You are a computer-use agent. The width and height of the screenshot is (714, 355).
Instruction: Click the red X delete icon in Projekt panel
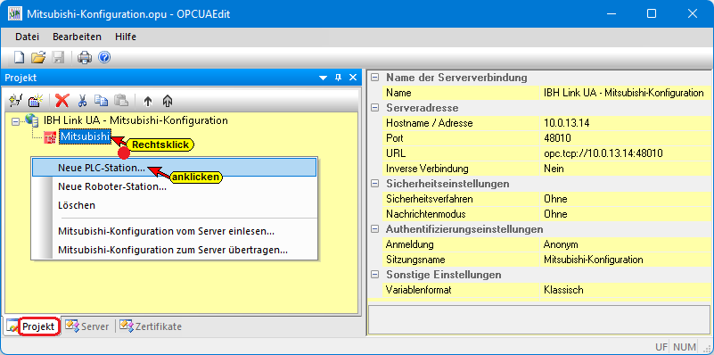62,100
